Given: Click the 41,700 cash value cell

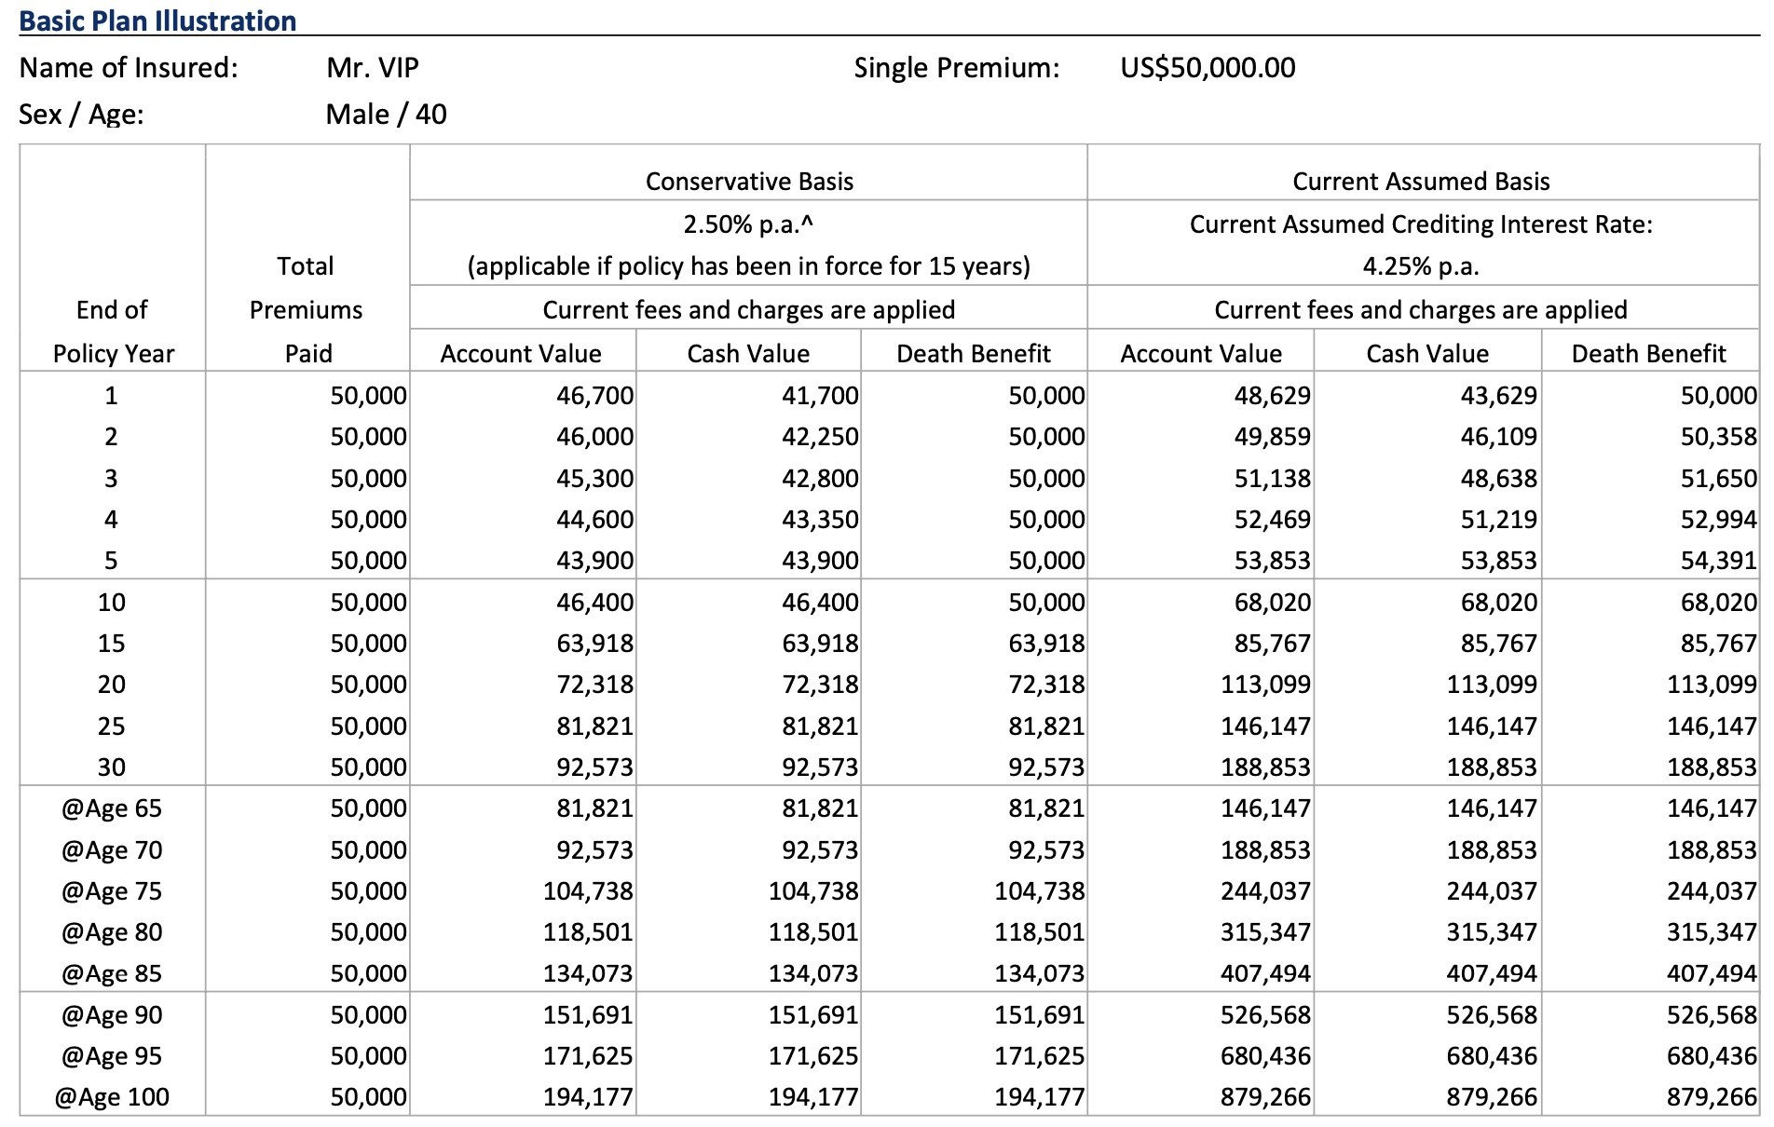Looking at the screenshot, I should tap(820, 396).
